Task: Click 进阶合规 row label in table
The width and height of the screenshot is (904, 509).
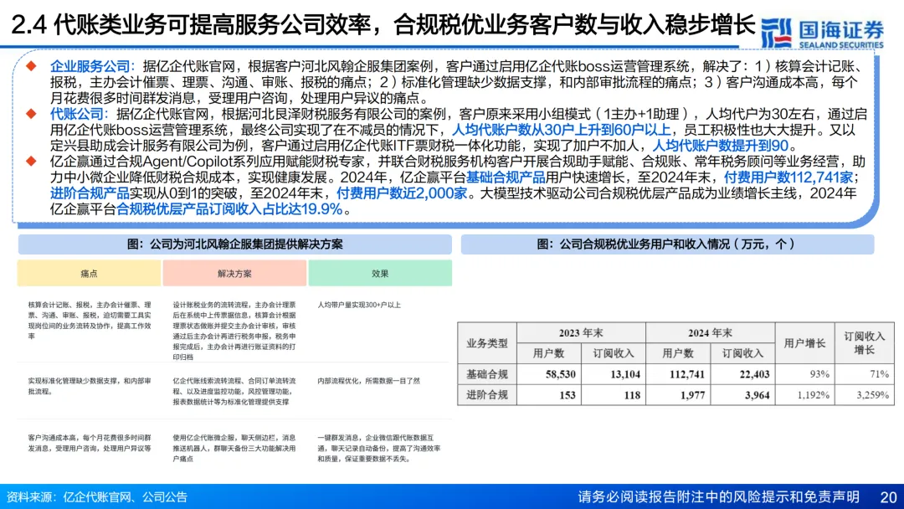Action: [487, 395]
